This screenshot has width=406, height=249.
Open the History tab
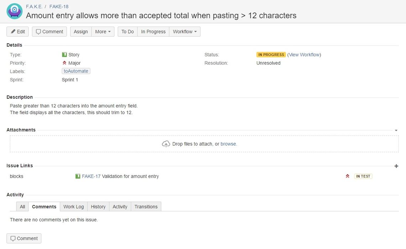pyautogui.click(x=98, y=207)
